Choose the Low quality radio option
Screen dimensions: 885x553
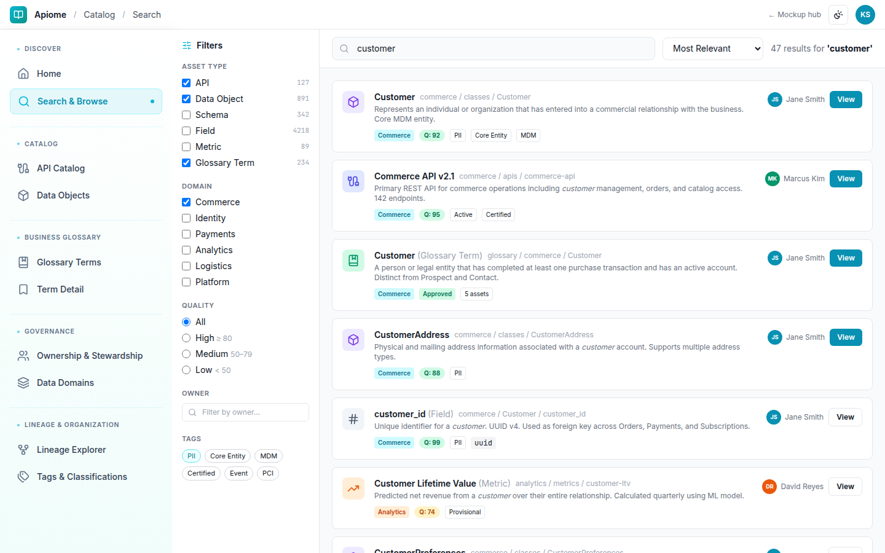186,370
